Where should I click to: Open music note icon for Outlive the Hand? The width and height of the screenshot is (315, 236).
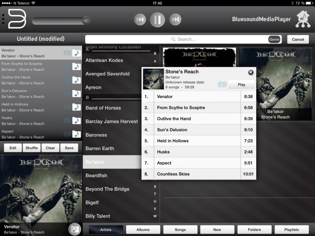[x=77, y=80]
